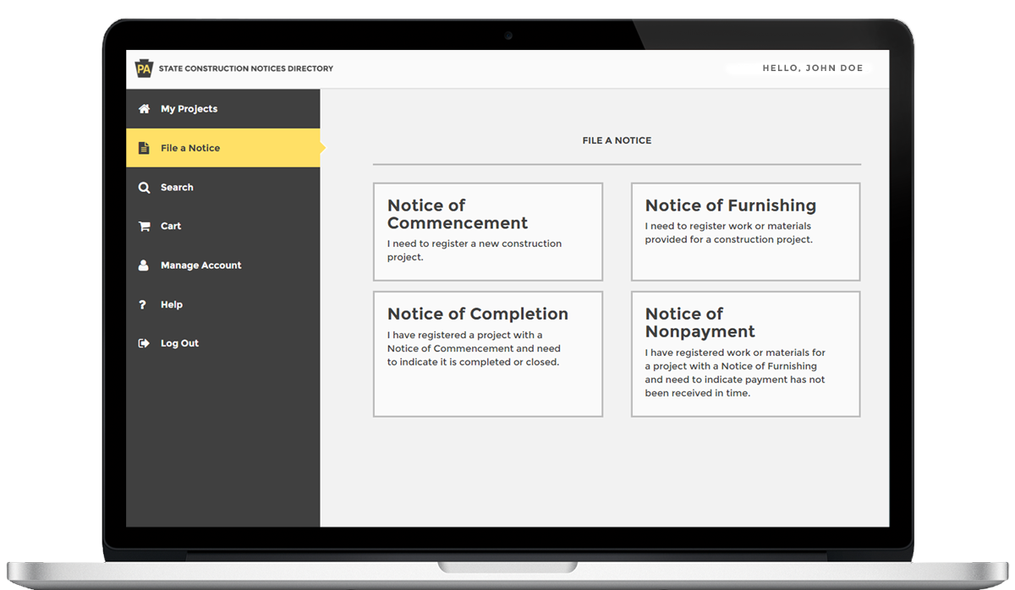Select the Log Out text label
Viewport: 1015px width, 590px height.
click(x=179, y=343)
